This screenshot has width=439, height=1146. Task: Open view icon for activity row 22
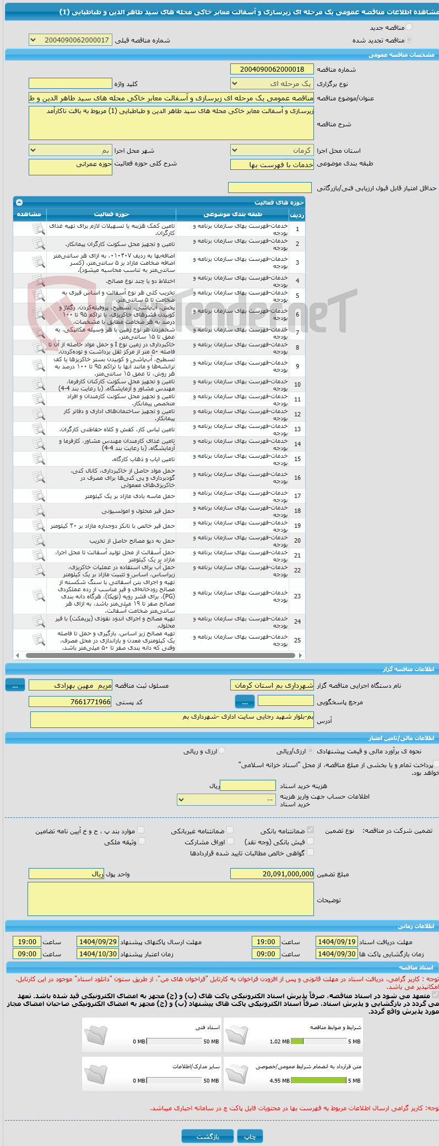(39, 570)
